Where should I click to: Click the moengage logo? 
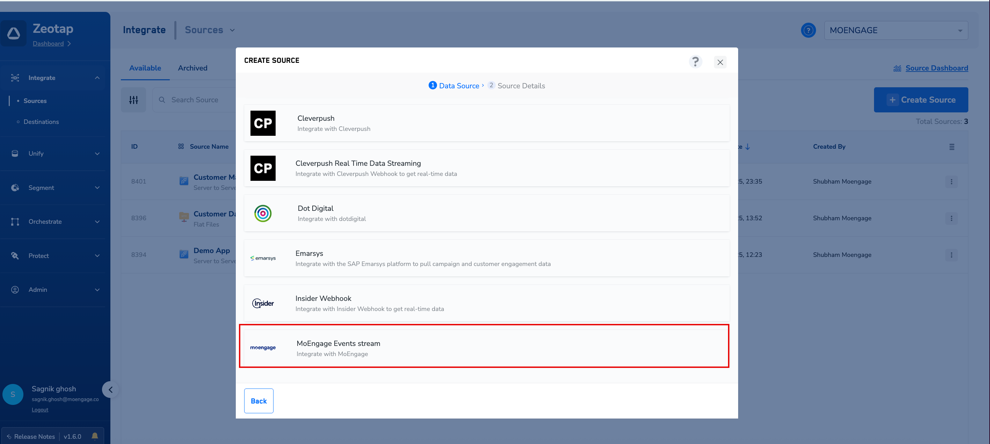click(263, 348)
